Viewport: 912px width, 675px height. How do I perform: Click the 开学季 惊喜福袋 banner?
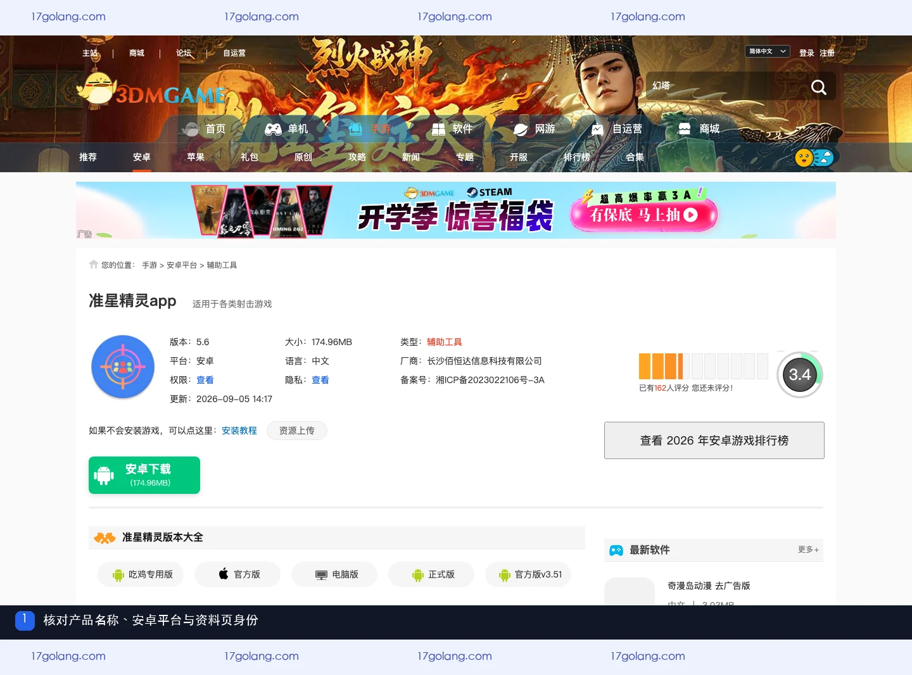[456, 210]
